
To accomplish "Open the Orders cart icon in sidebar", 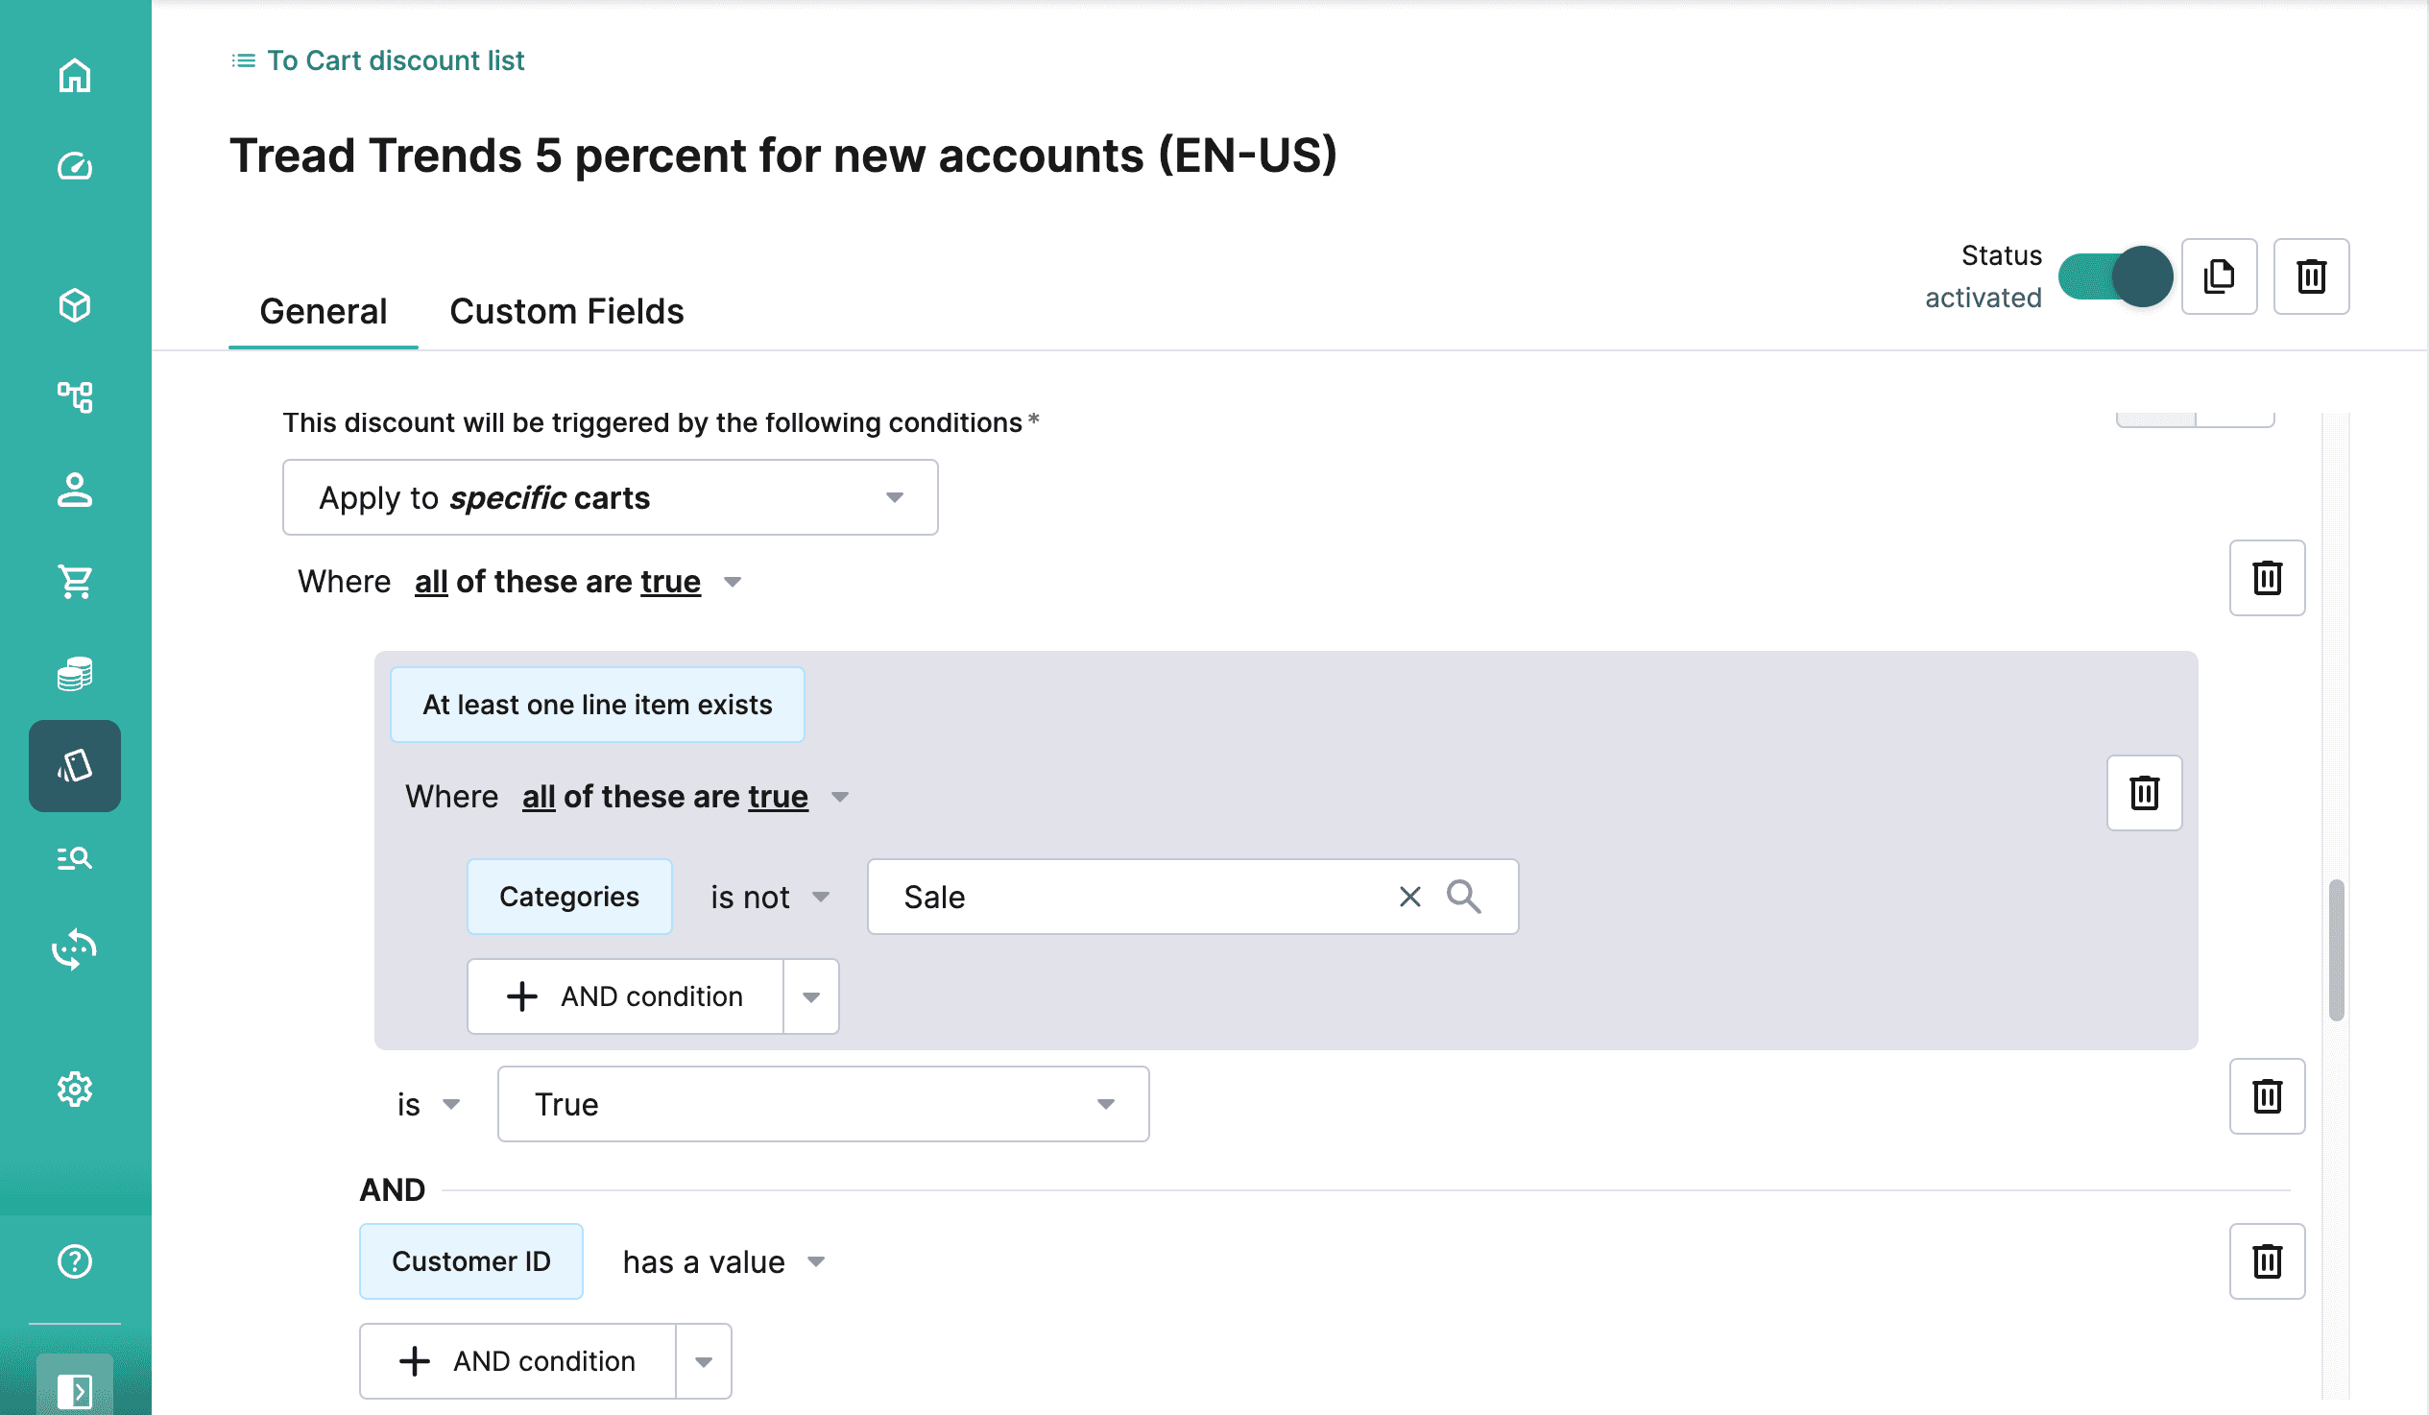I will pyautogui.click(x=74, y=581).
